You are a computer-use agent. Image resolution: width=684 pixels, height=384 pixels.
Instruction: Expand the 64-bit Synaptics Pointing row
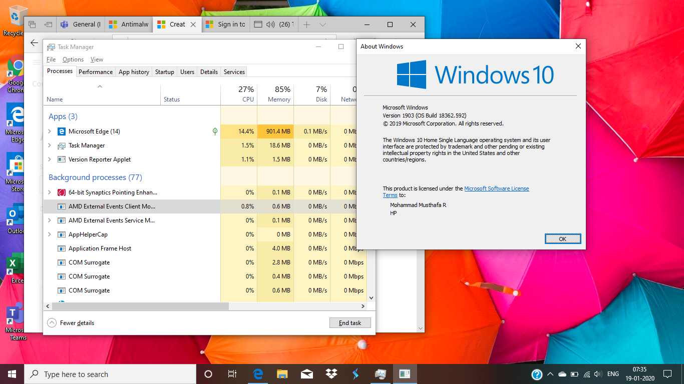(49, 192)
